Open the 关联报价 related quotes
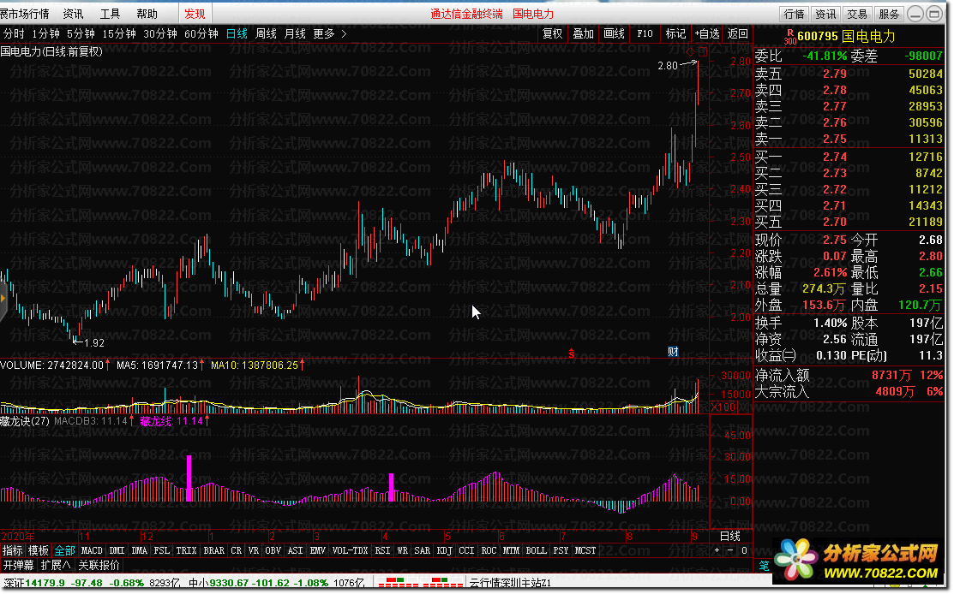Viewport: 954px width, 594px height. [x=99, y=566]
